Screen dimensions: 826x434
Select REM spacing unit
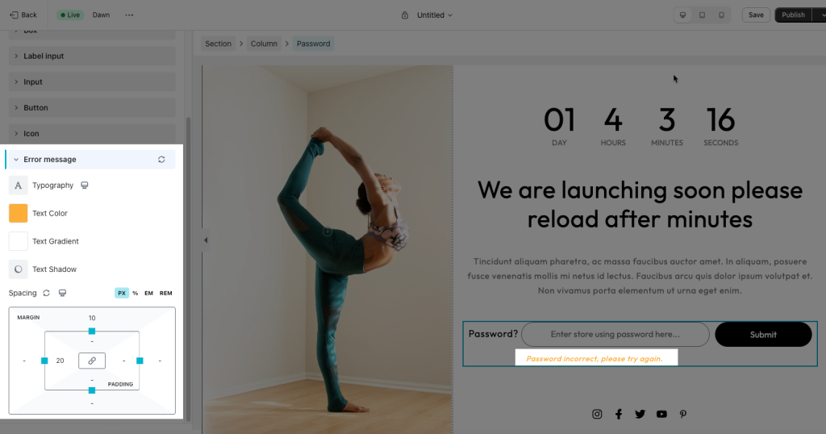click(x=166, y=294)
